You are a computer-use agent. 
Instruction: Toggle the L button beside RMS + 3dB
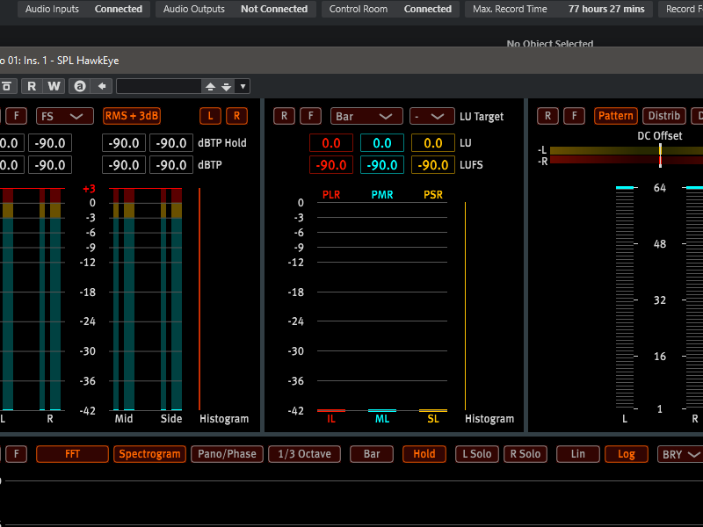210,116
